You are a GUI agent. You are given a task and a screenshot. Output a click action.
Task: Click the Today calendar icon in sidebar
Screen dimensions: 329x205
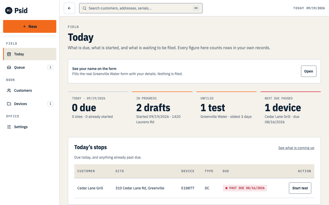[9, 54]
